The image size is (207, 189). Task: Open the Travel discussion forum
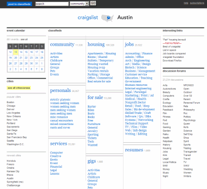click(x=187, y=159)
